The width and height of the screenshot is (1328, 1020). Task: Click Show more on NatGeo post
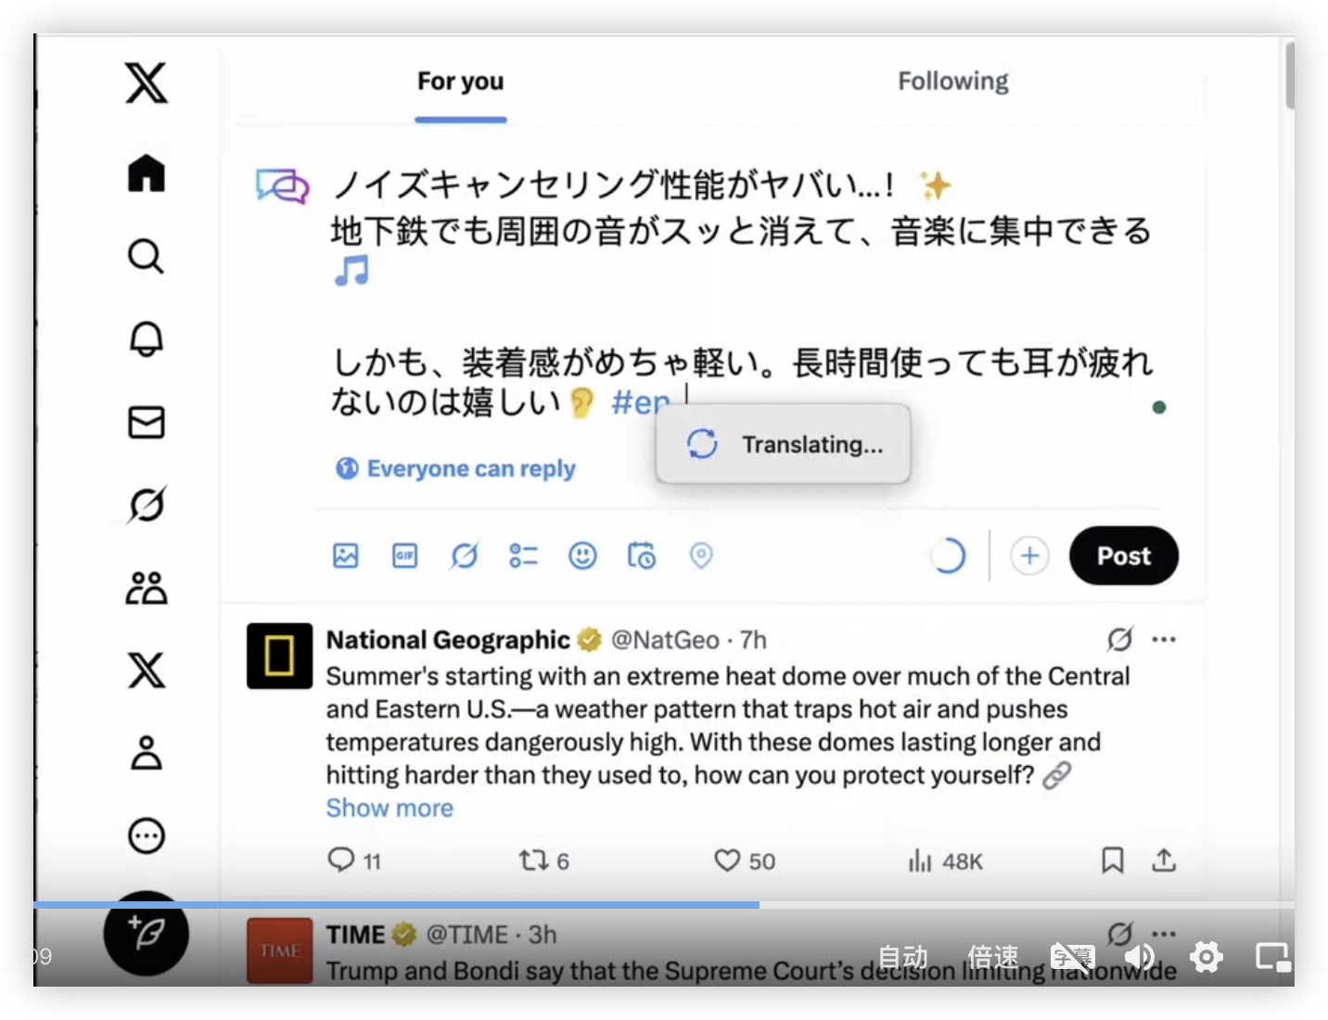point(389,808)
